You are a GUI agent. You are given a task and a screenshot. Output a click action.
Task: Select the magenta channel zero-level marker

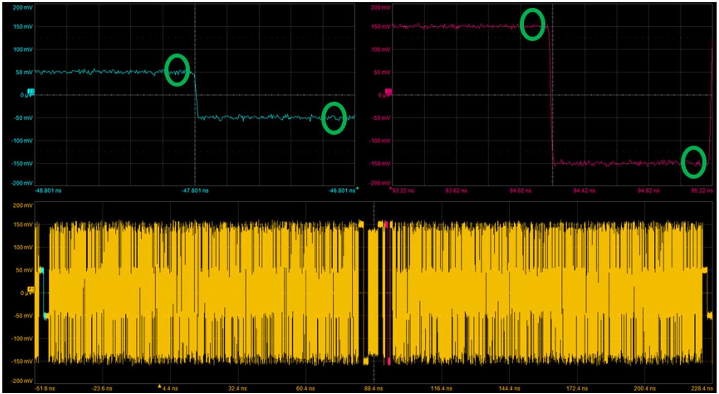point(389,91)
